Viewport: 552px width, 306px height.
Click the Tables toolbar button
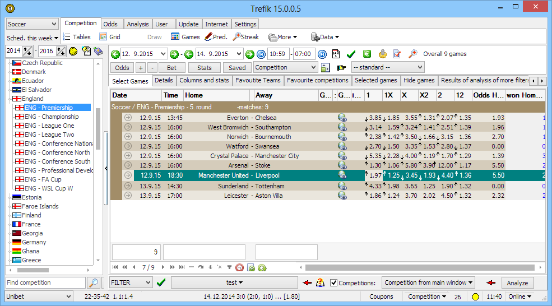[77, 37]
